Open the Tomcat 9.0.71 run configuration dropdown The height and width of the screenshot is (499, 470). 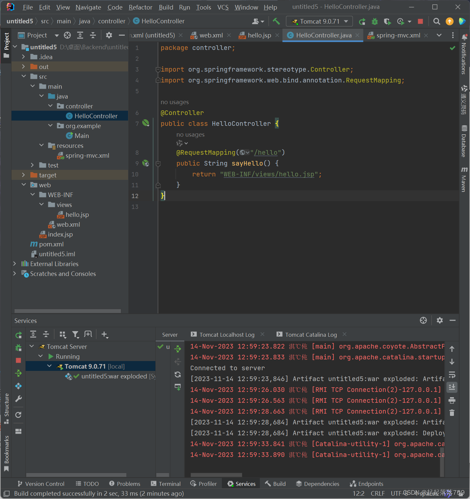(x=319, y=21)
